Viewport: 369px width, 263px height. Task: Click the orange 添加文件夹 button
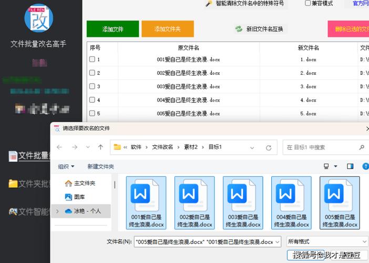point(168,29)
